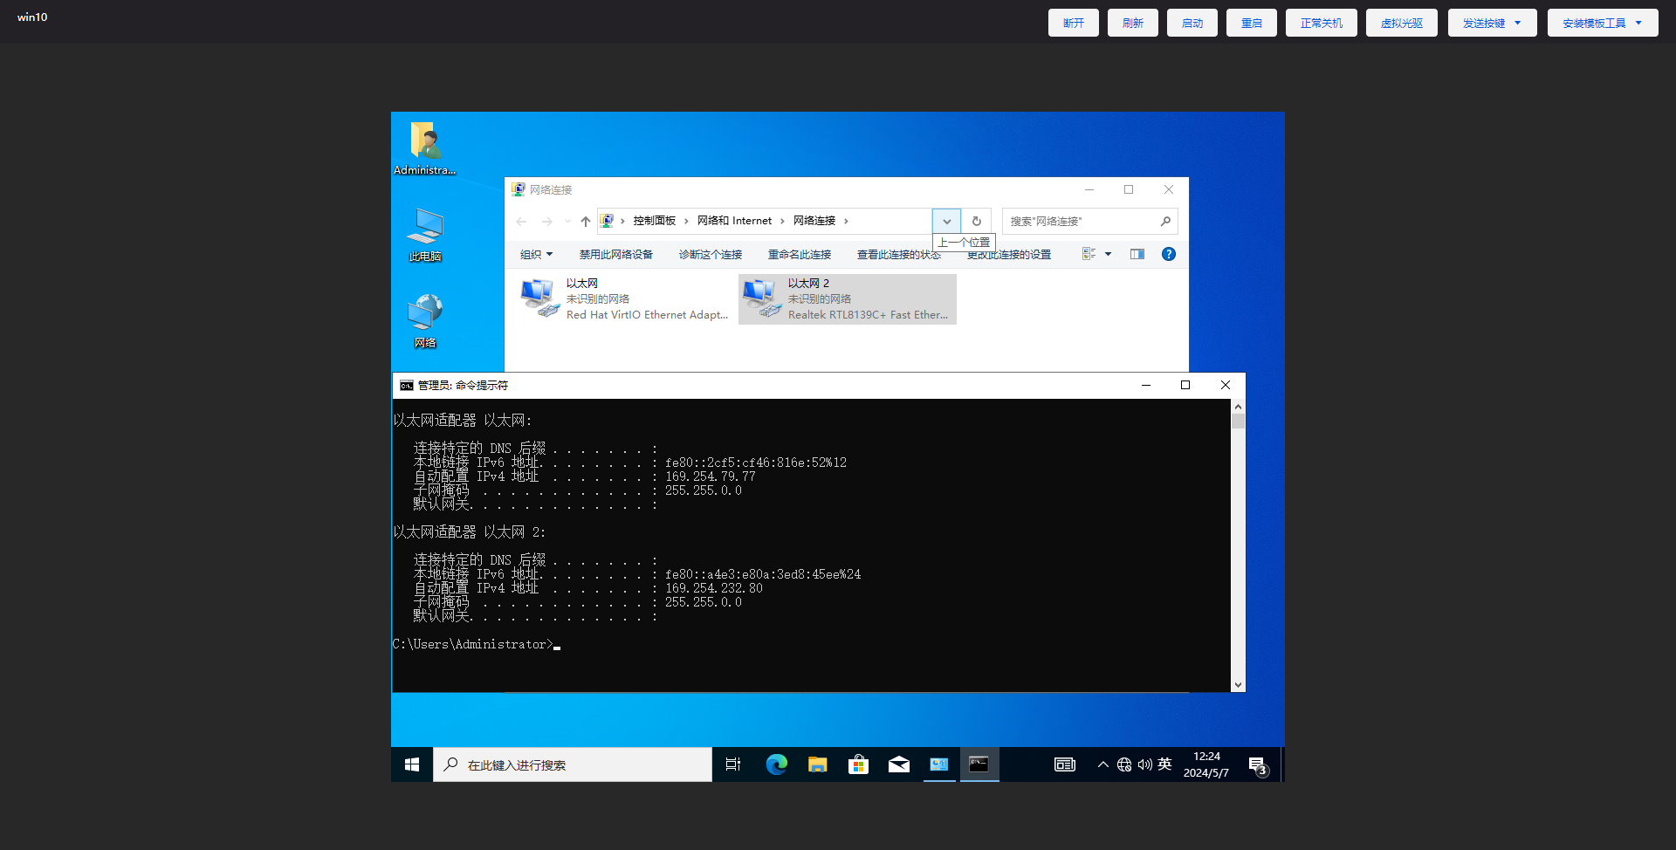Click the help question mark icon
Screen dimensions: 1676x850
(x=1168, y=254)
